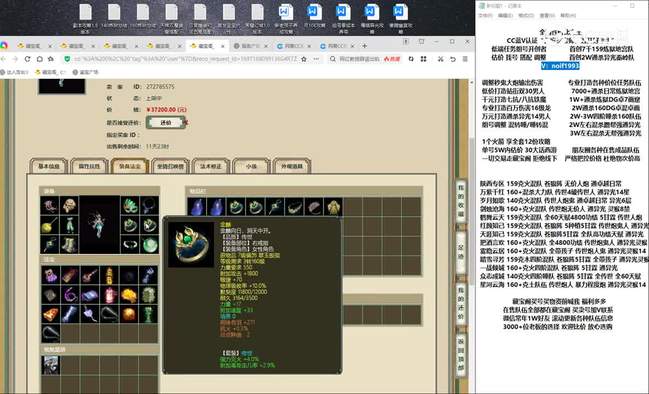The image size is (649, 394).
Task: Select the green jade orb equipment icon
Action: [x=149, y=245]
